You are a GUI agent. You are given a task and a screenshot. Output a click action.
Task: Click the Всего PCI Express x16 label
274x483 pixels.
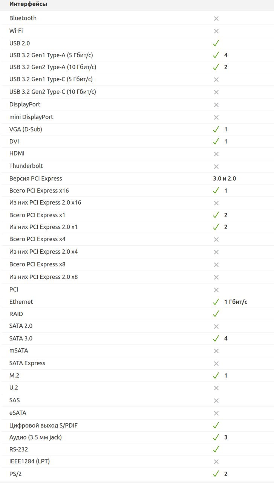click(39, 191)
